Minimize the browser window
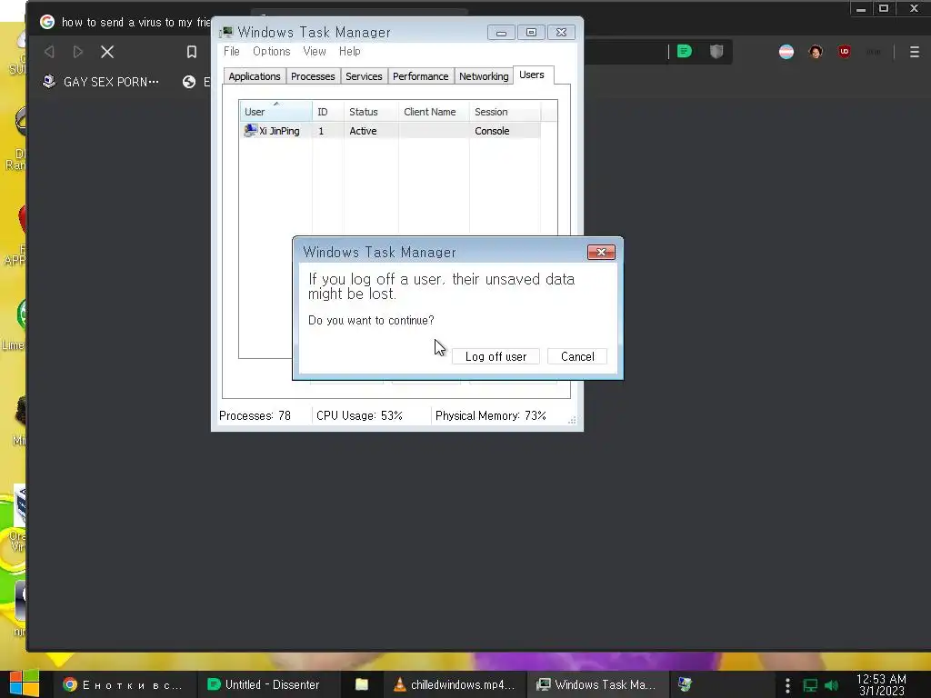This screenshot has width=931, height=698. point(861,9)
